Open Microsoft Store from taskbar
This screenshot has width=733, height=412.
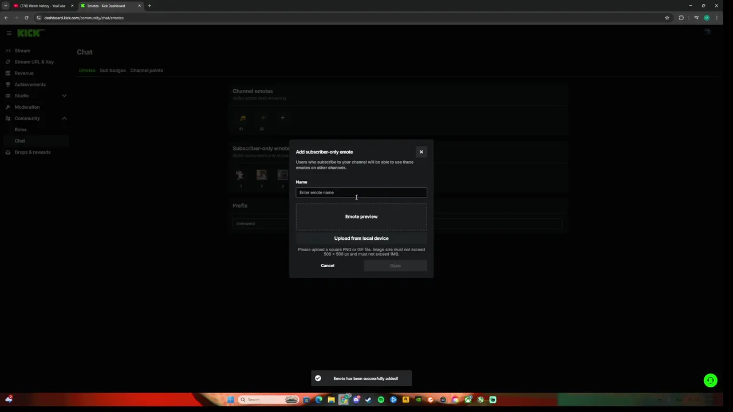pos(306,399)
